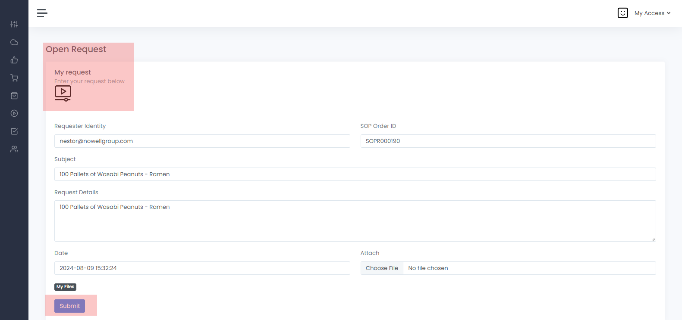Screen dimensions: 682x320
Task: Click the smiley face avatar icon
Action: coord(622,13)
